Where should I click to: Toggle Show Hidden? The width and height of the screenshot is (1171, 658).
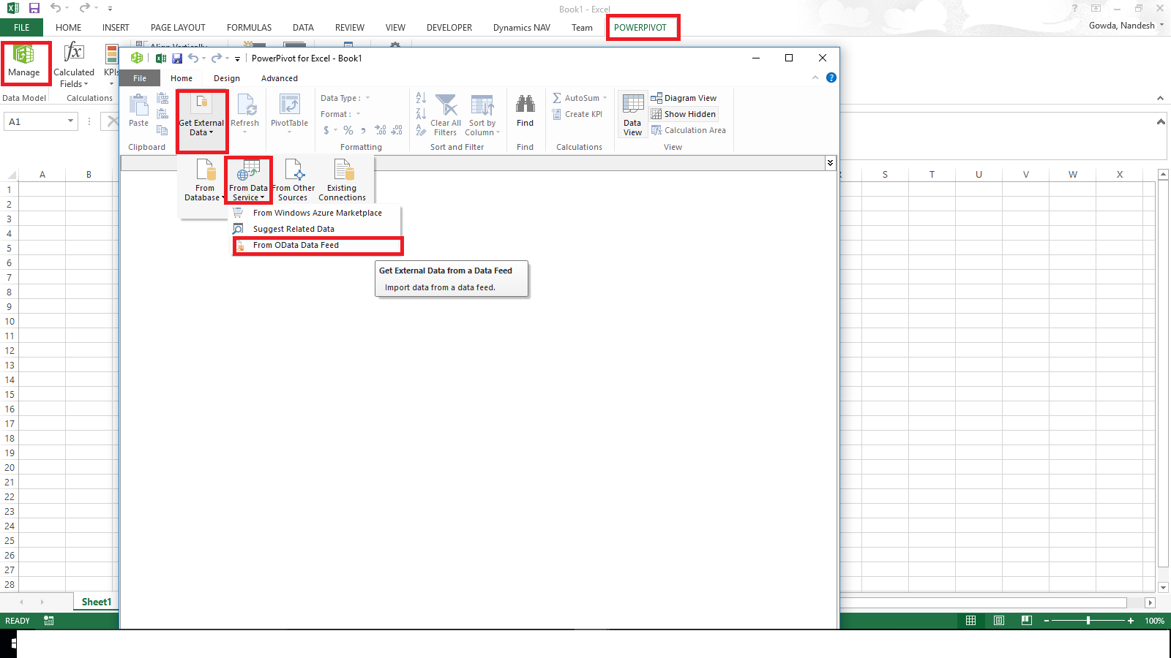click(684, 114)
